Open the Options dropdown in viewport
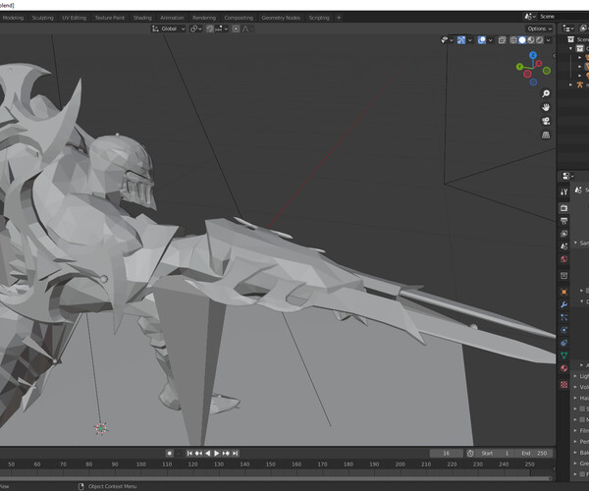The height and width of the screenshot is (491, 589). tap(538, 28)
